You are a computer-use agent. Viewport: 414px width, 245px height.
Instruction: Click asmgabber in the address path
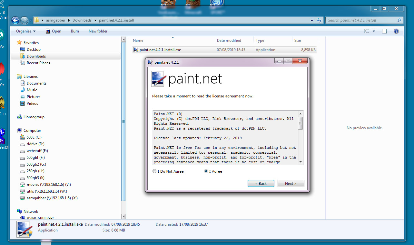tap(55, 20)
